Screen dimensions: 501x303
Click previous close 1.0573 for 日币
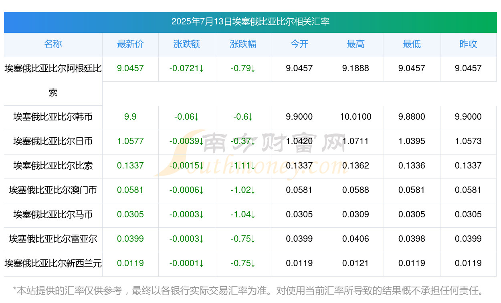tap(468, 141)
